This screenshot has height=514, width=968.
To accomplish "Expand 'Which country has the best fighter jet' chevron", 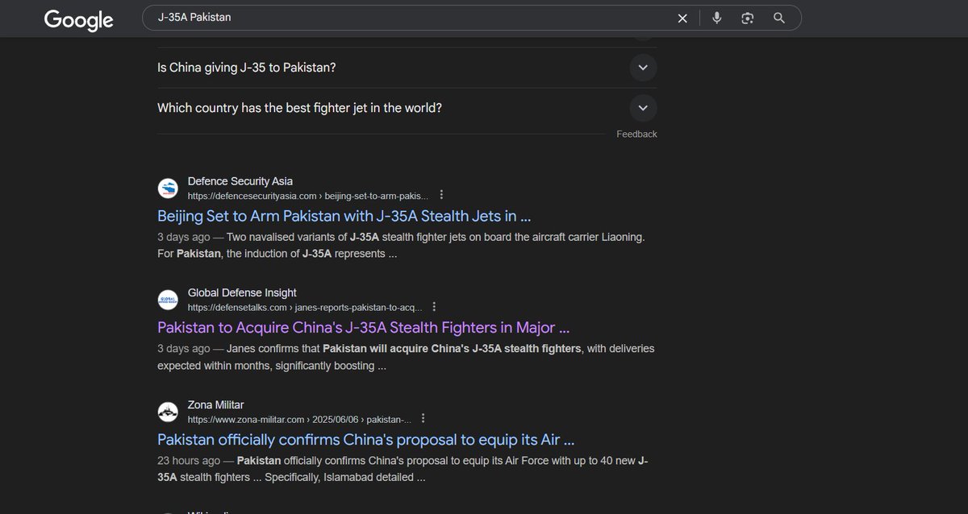I will (x=643, y=108).
